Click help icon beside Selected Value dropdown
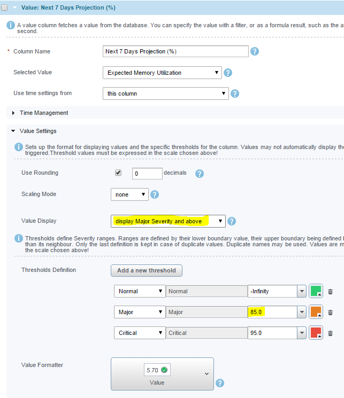Viewport: 344px width, 398px height. 228,73
